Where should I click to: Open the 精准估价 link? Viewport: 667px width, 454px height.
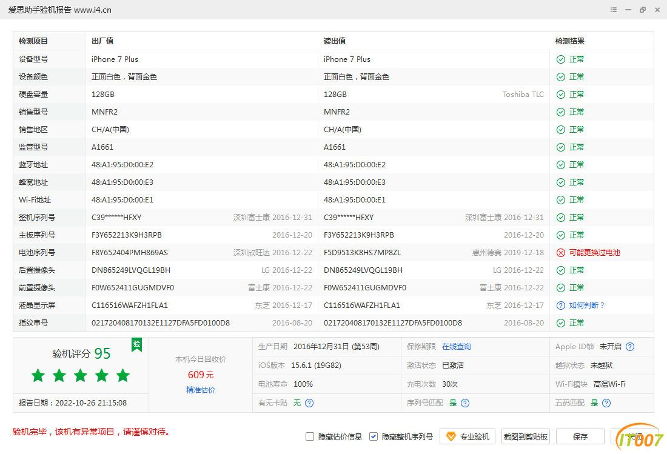coord(201,390)
